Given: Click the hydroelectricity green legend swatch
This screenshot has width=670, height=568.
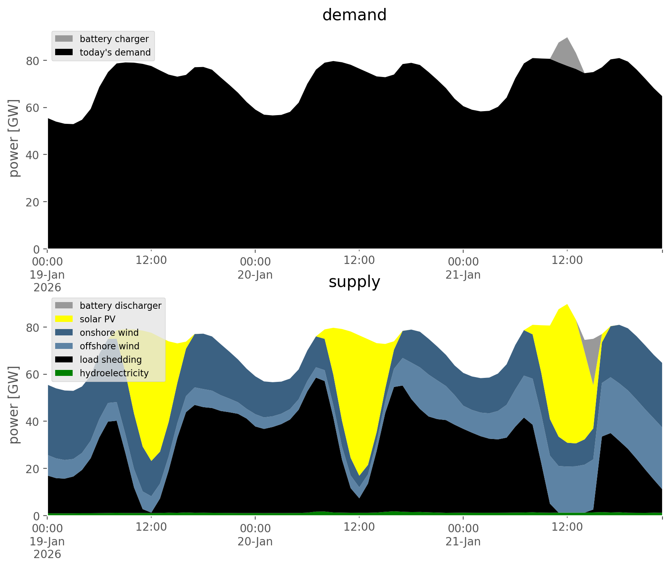Looking at the screenshot, I should point(64,373).
